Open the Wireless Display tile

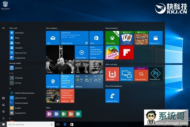pos(127,74)
